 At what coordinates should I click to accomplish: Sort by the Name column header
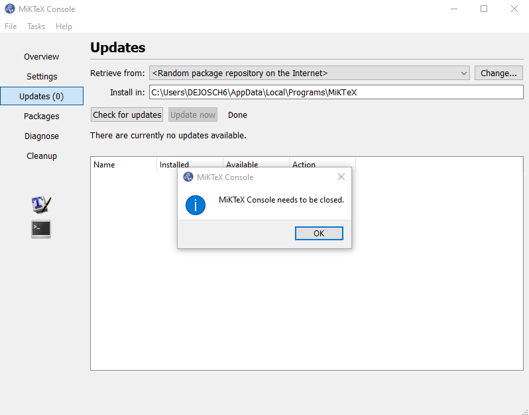point(123,165)
